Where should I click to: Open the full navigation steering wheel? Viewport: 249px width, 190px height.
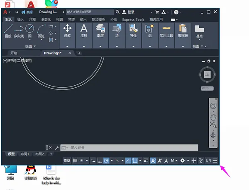tap(213, 106)
